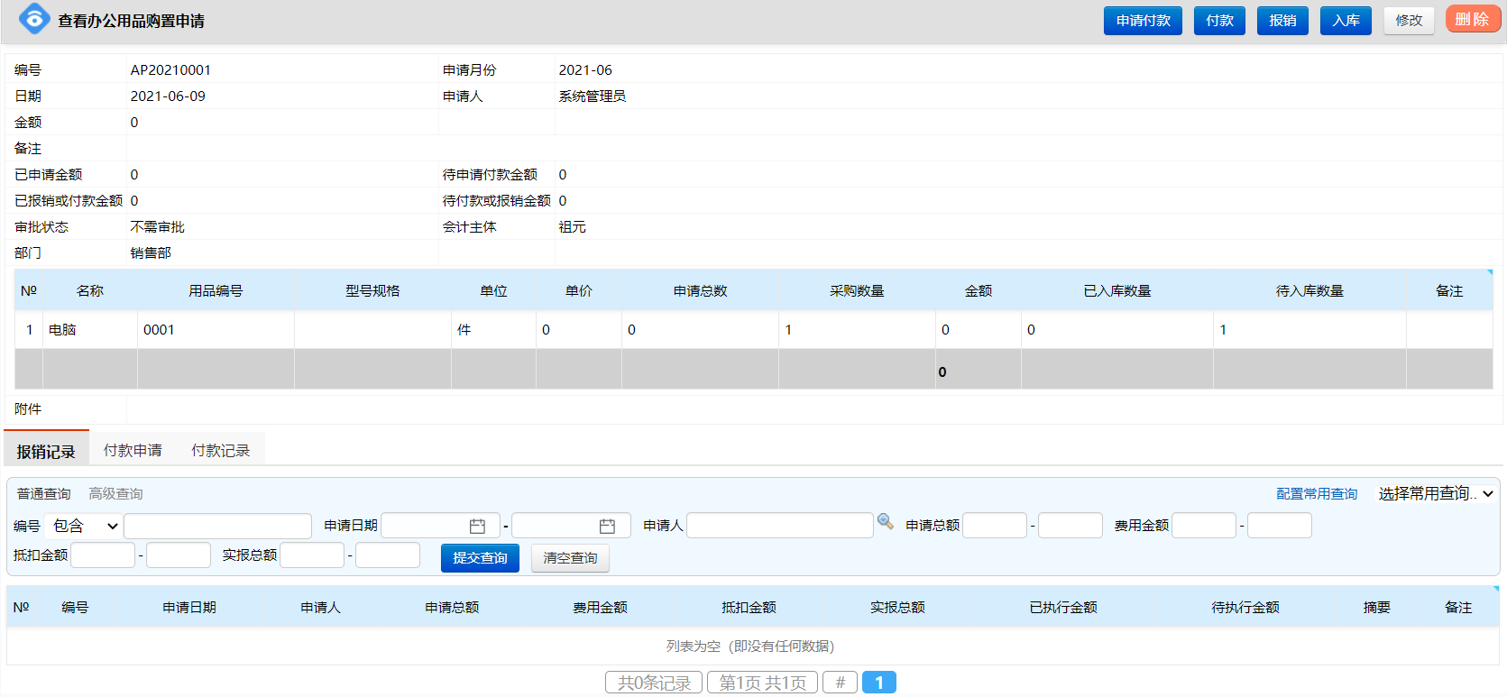1507x697 pixels.
Task: Click the 抵扣金额 column header in records list
Action: click(749, 607)
